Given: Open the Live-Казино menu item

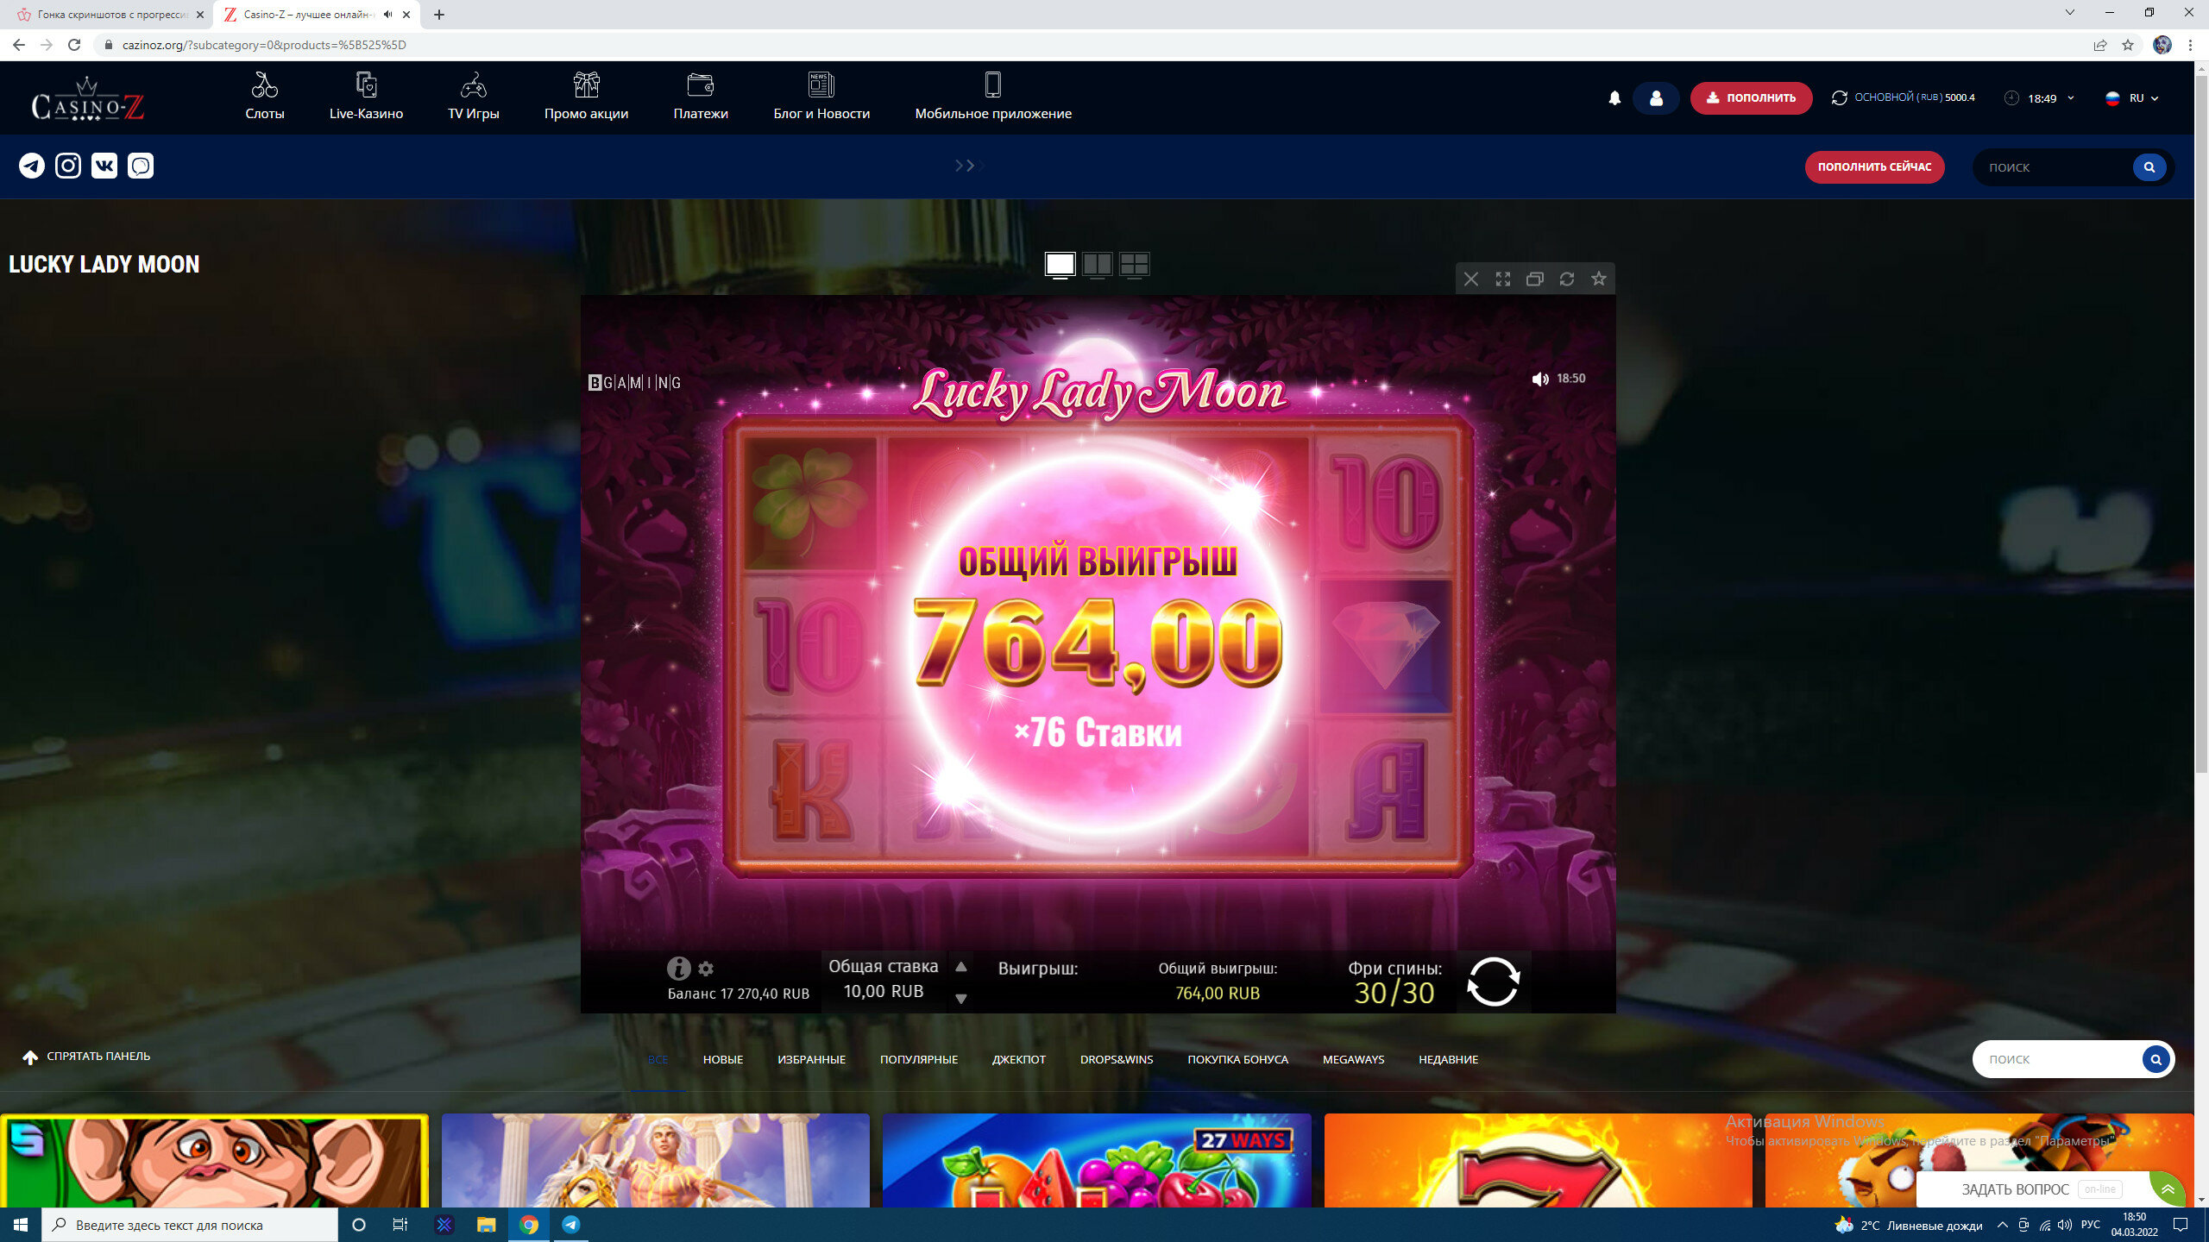Looking at the screenshot, I should [366, 97].
